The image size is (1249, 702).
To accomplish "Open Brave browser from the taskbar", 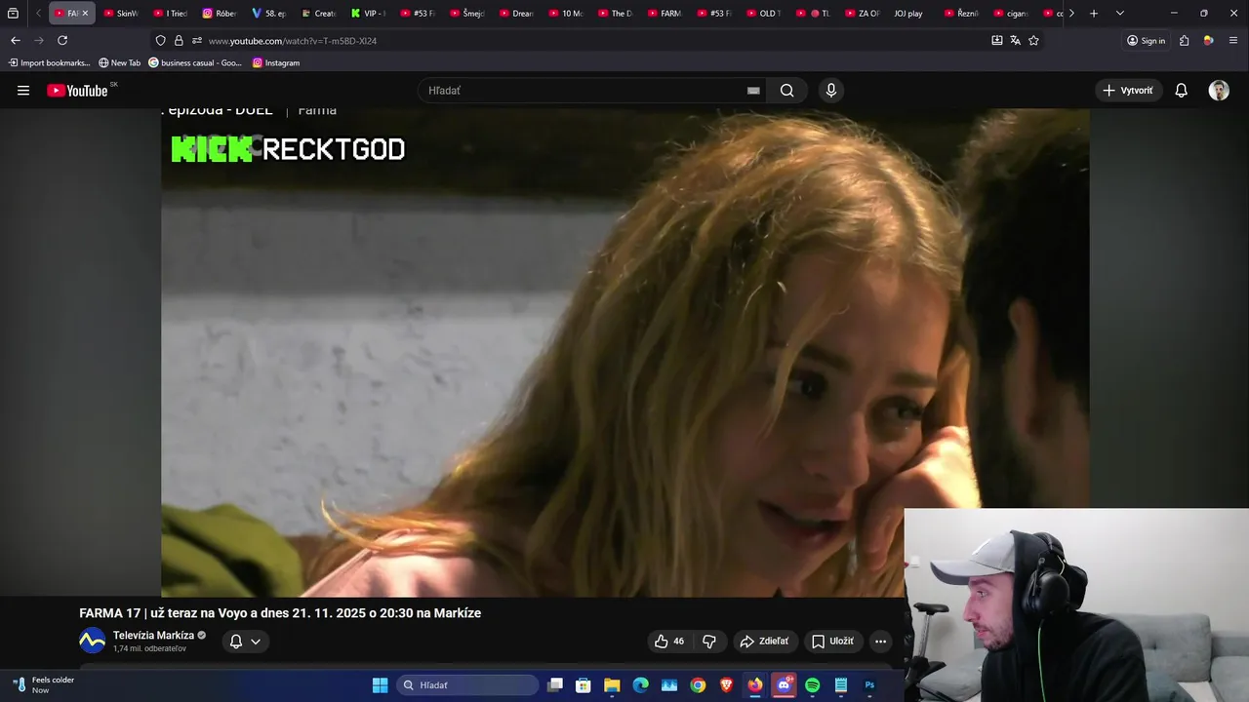I will point(727,685).
